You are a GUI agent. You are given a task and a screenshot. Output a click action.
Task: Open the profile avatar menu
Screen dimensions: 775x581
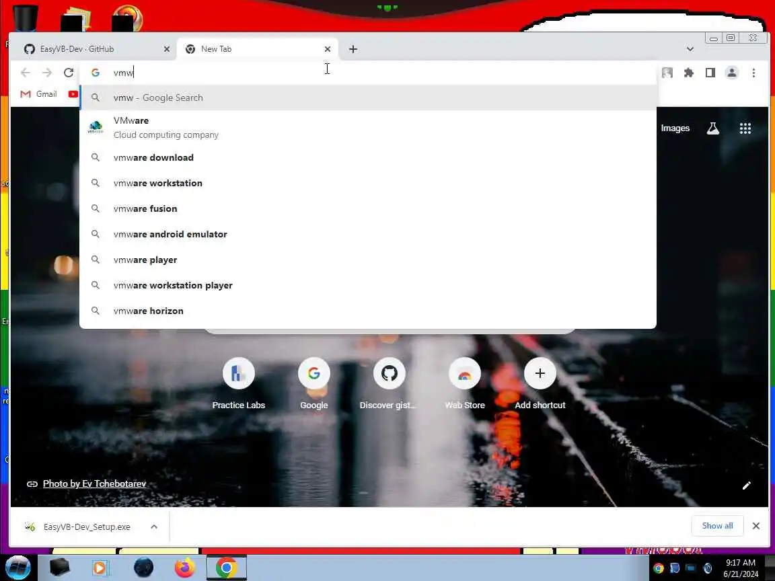(x=732, y=73)
